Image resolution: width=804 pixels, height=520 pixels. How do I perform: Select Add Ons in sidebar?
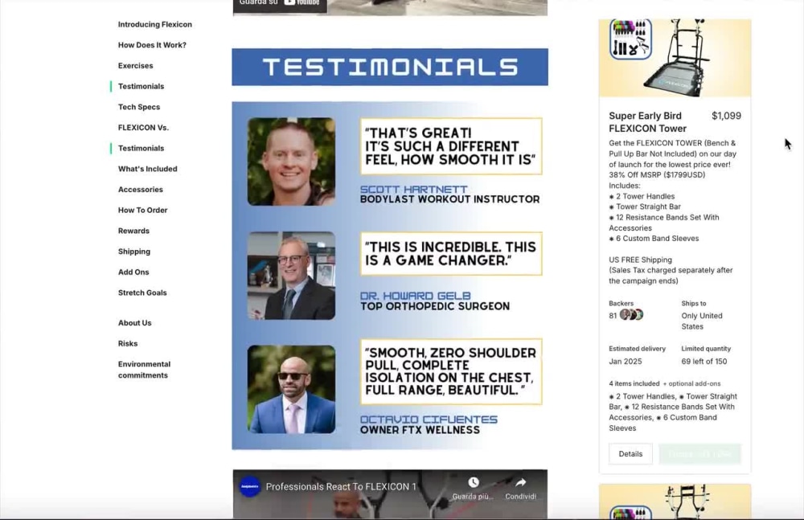pos(133,272)
